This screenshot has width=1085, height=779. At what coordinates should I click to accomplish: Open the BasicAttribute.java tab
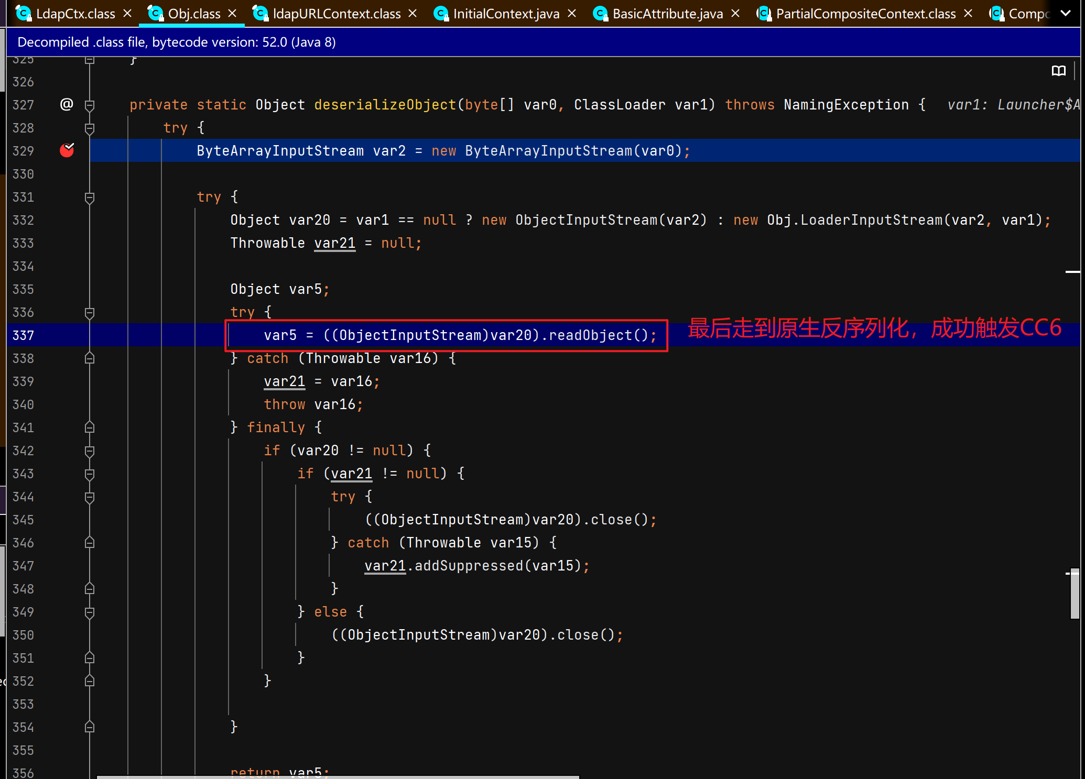click(667, 14)
